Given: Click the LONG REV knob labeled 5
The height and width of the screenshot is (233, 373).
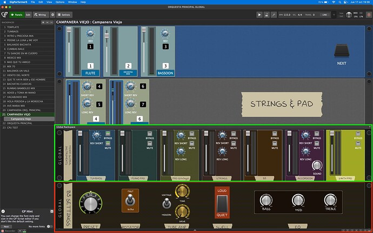Looking at the screenshot, I should click(87, 104).
